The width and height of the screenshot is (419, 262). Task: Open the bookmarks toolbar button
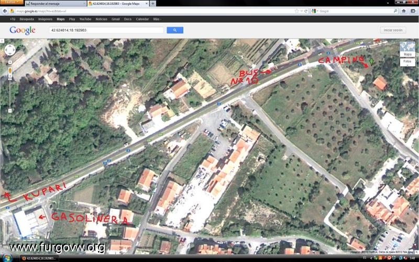tap(413, 11)
